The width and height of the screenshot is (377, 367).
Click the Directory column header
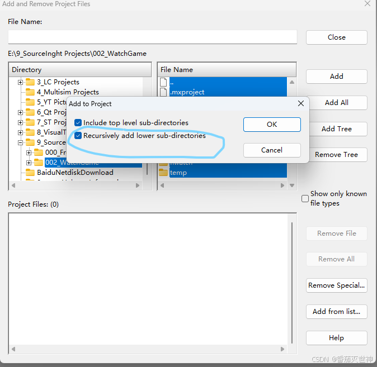coord(80,70)
